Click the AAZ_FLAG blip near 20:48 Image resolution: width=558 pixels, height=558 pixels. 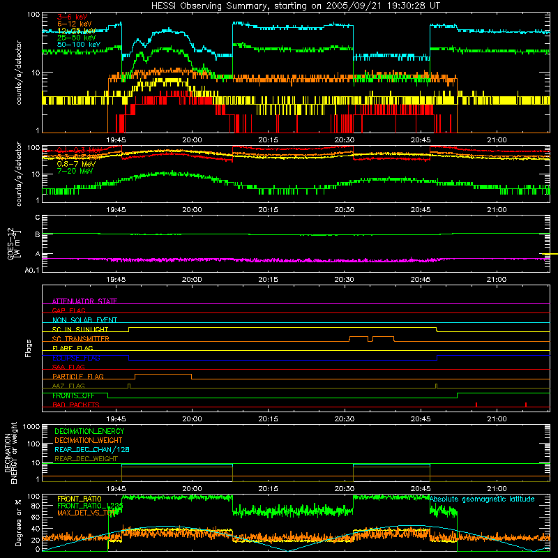point(437,386)
